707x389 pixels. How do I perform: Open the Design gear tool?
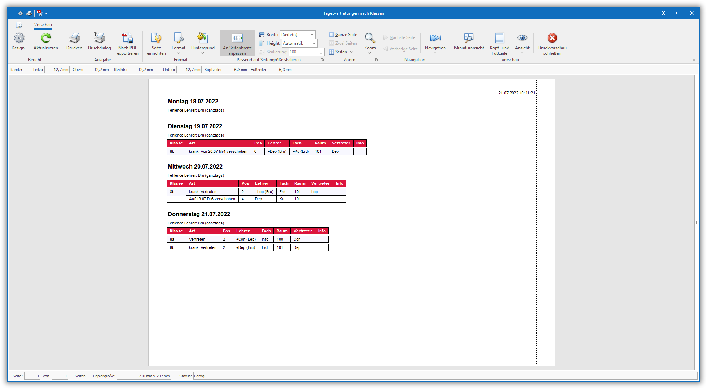point(19,38)
